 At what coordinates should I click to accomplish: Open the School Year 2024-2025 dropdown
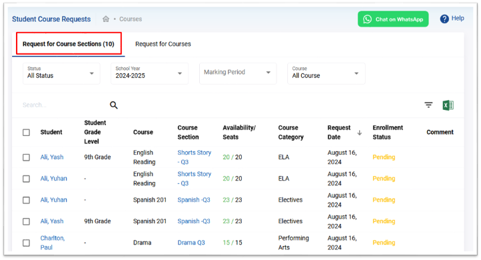(149, 74)
